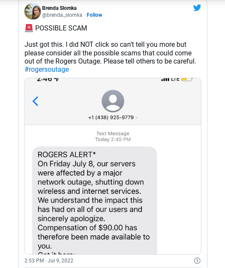Click the Brenda Slomka display name
225x268 pixels.
pyautogui.click(x=59, y=8)
